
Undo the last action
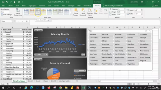pyautogui.click(x=7, y=2)
